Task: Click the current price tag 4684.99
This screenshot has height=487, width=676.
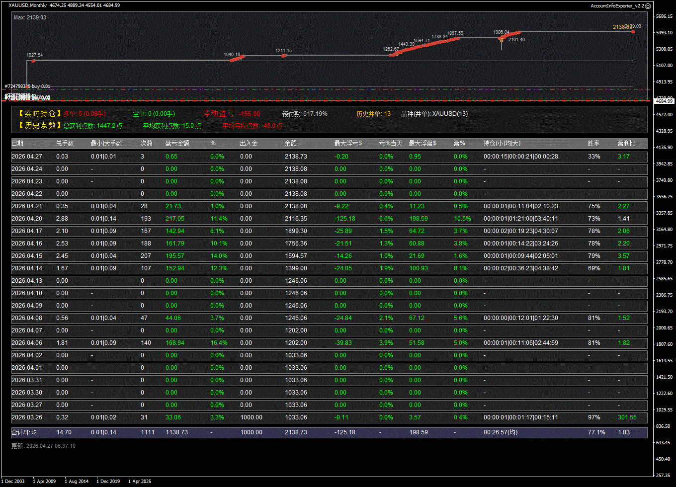Action: 664,101
